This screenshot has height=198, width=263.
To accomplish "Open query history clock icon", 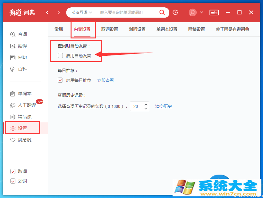I will click(x=175, y=12).
